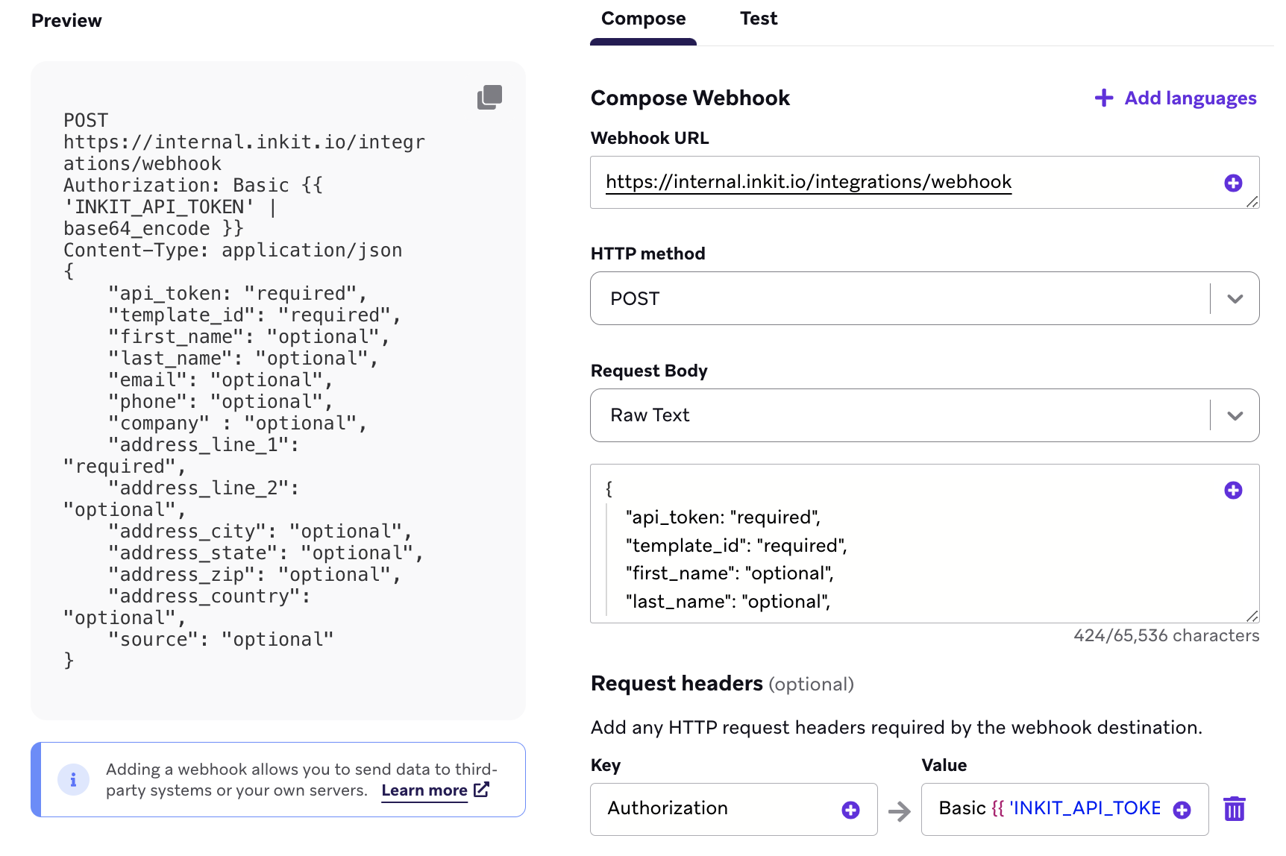The height and width of the screenshot is (856, 1286).
Task: Click the Preview heading
Action: pos(66,21)
